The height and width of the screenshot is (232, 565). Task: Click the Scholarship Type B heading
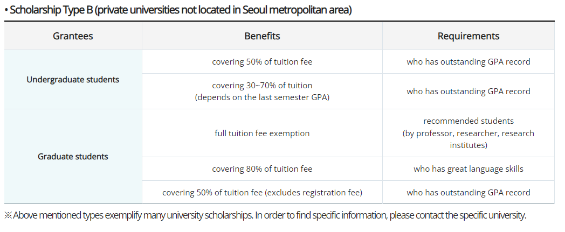pos(178,10)
